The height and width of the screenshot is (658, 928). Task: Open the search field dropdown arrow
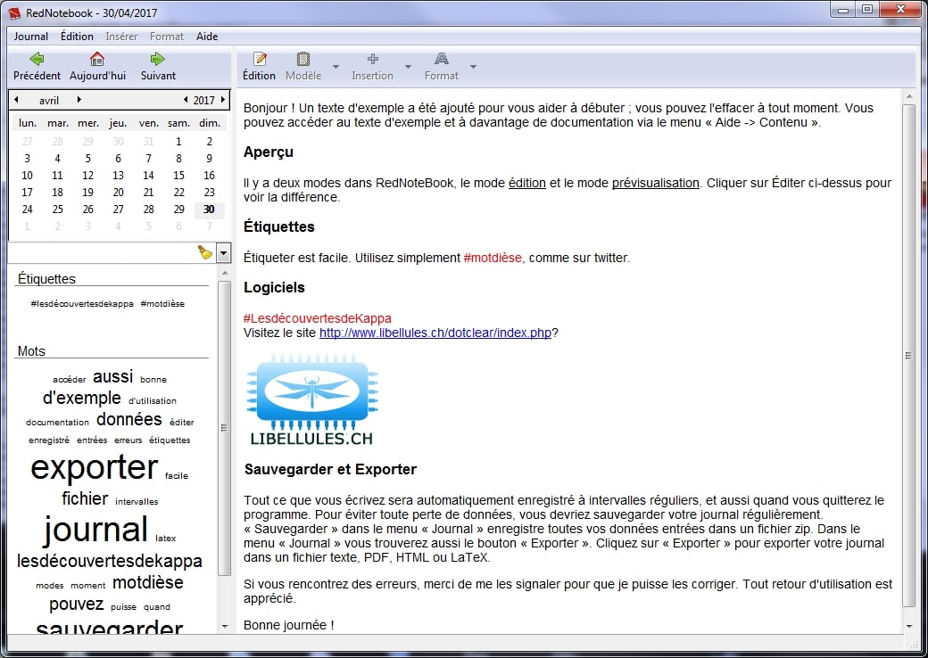[223, 253]
